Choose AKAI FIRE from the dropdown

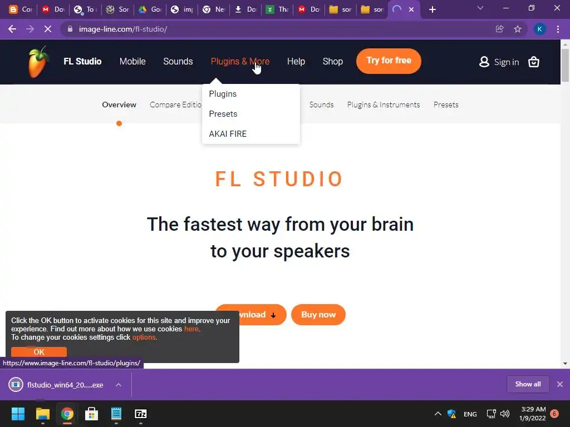click(228, 134)
